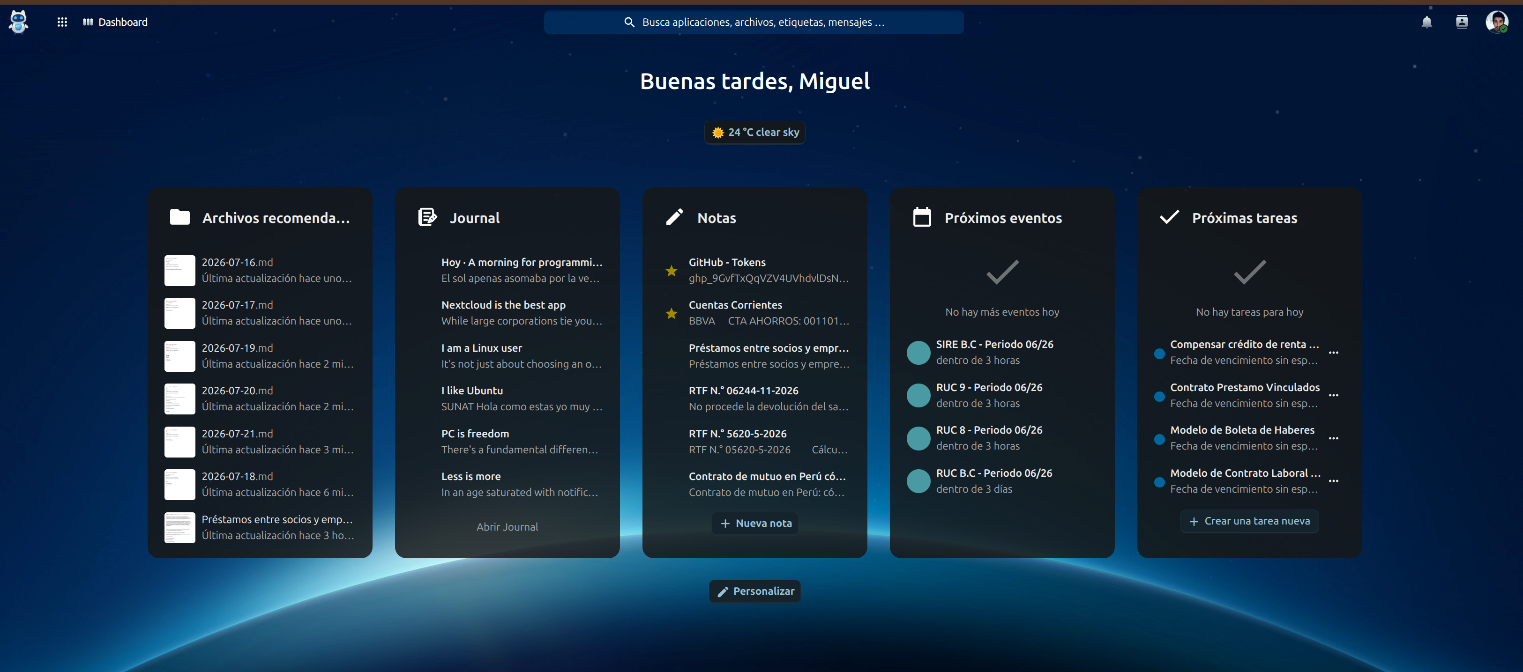
Task: Click the folder icon of Archivos recomendados
Action: (180, 217)
